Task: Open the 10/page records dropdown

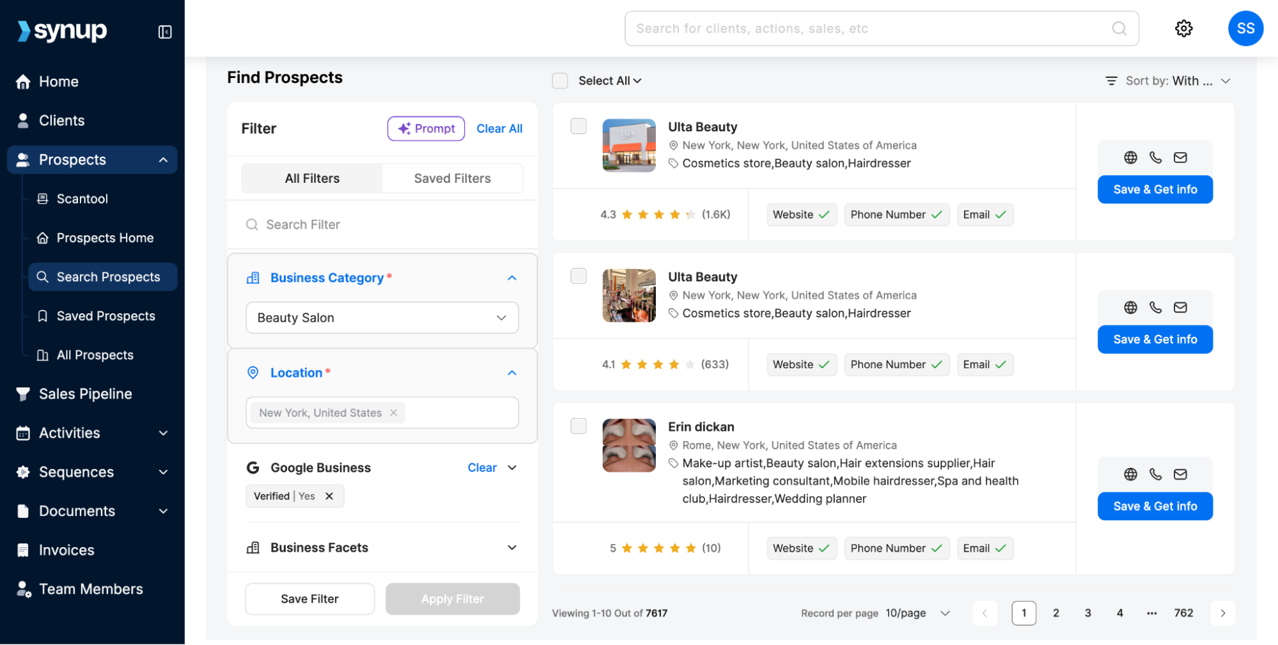Action: [x=917, y=613]
